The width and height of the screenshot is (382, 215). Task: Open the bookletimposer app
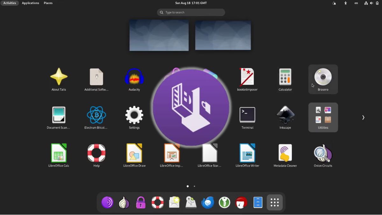pyautogui.click(x=247, y=79)
